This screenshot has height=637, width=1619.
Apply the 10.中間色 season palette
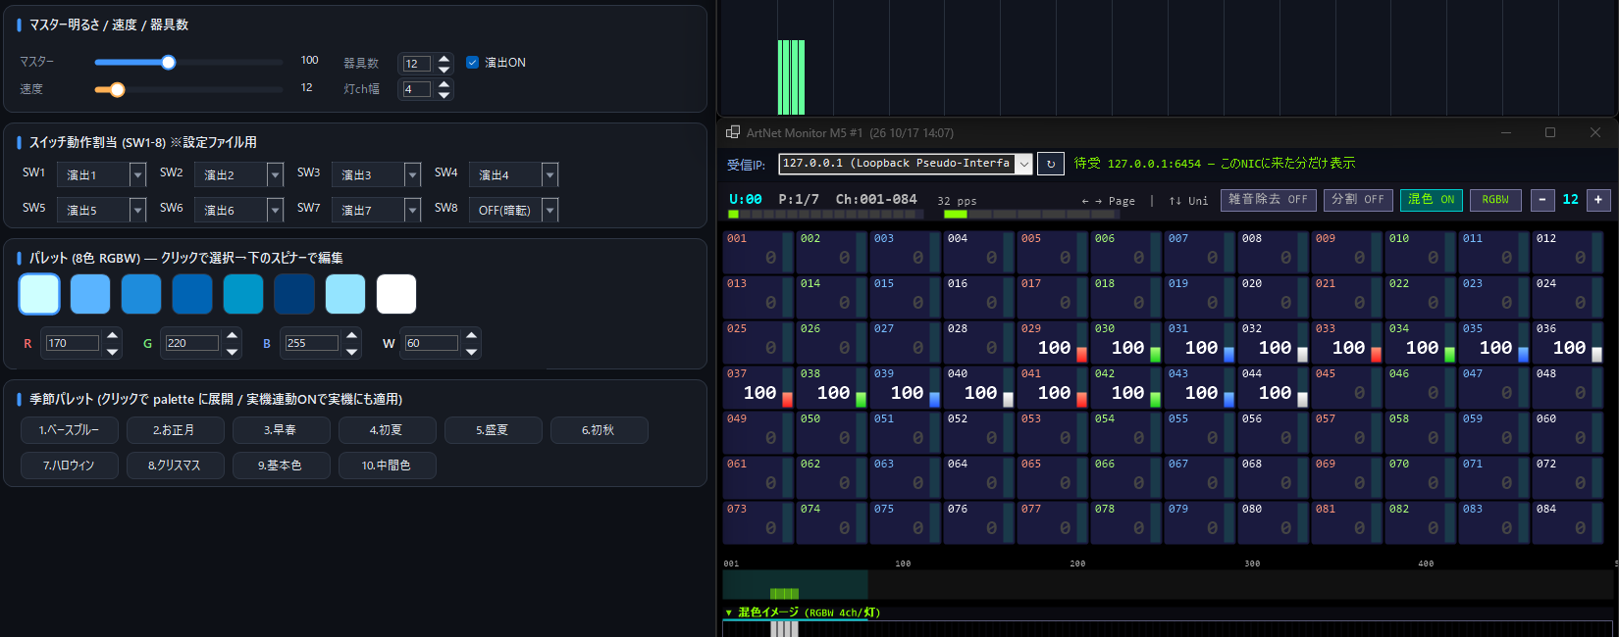[x=388, y=465]
